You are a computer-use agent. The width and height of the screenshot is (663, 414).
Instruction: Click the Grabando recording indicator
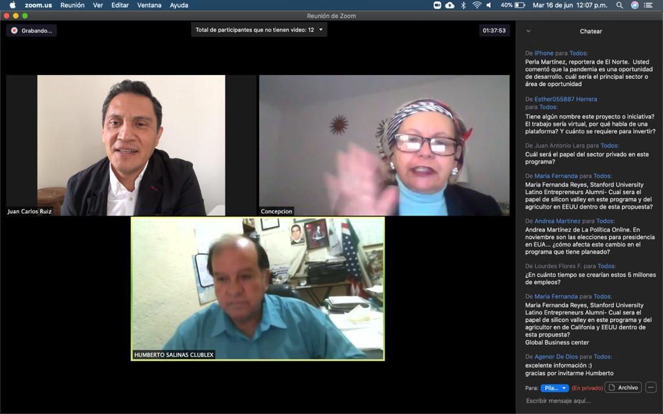tap(32, 30)
